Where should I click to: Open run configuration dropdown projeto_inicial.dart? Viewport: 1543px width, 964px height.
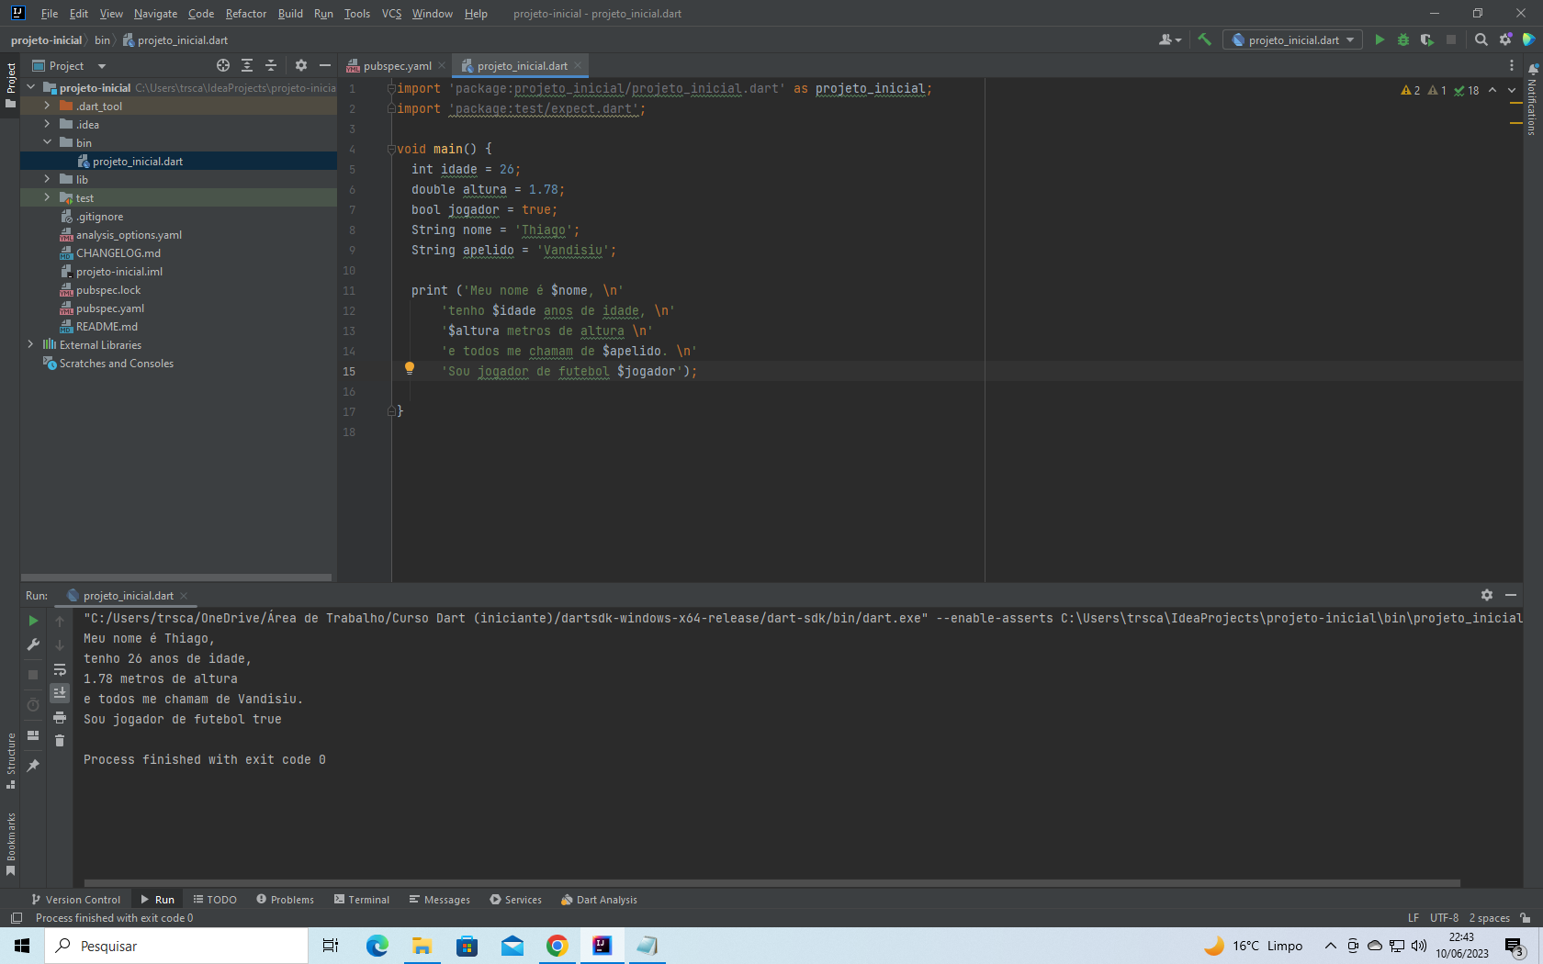pyautogui.click(x=1292, y=39)
